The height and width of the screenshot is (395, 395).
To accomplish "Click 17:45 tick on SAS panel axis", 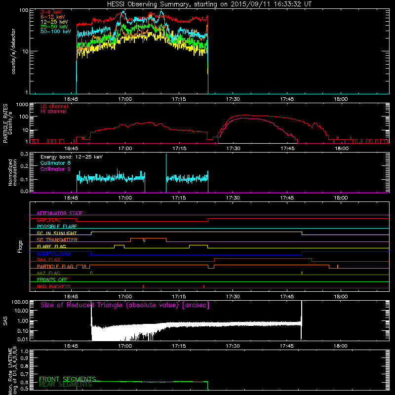I will click(x=287, y=346).
